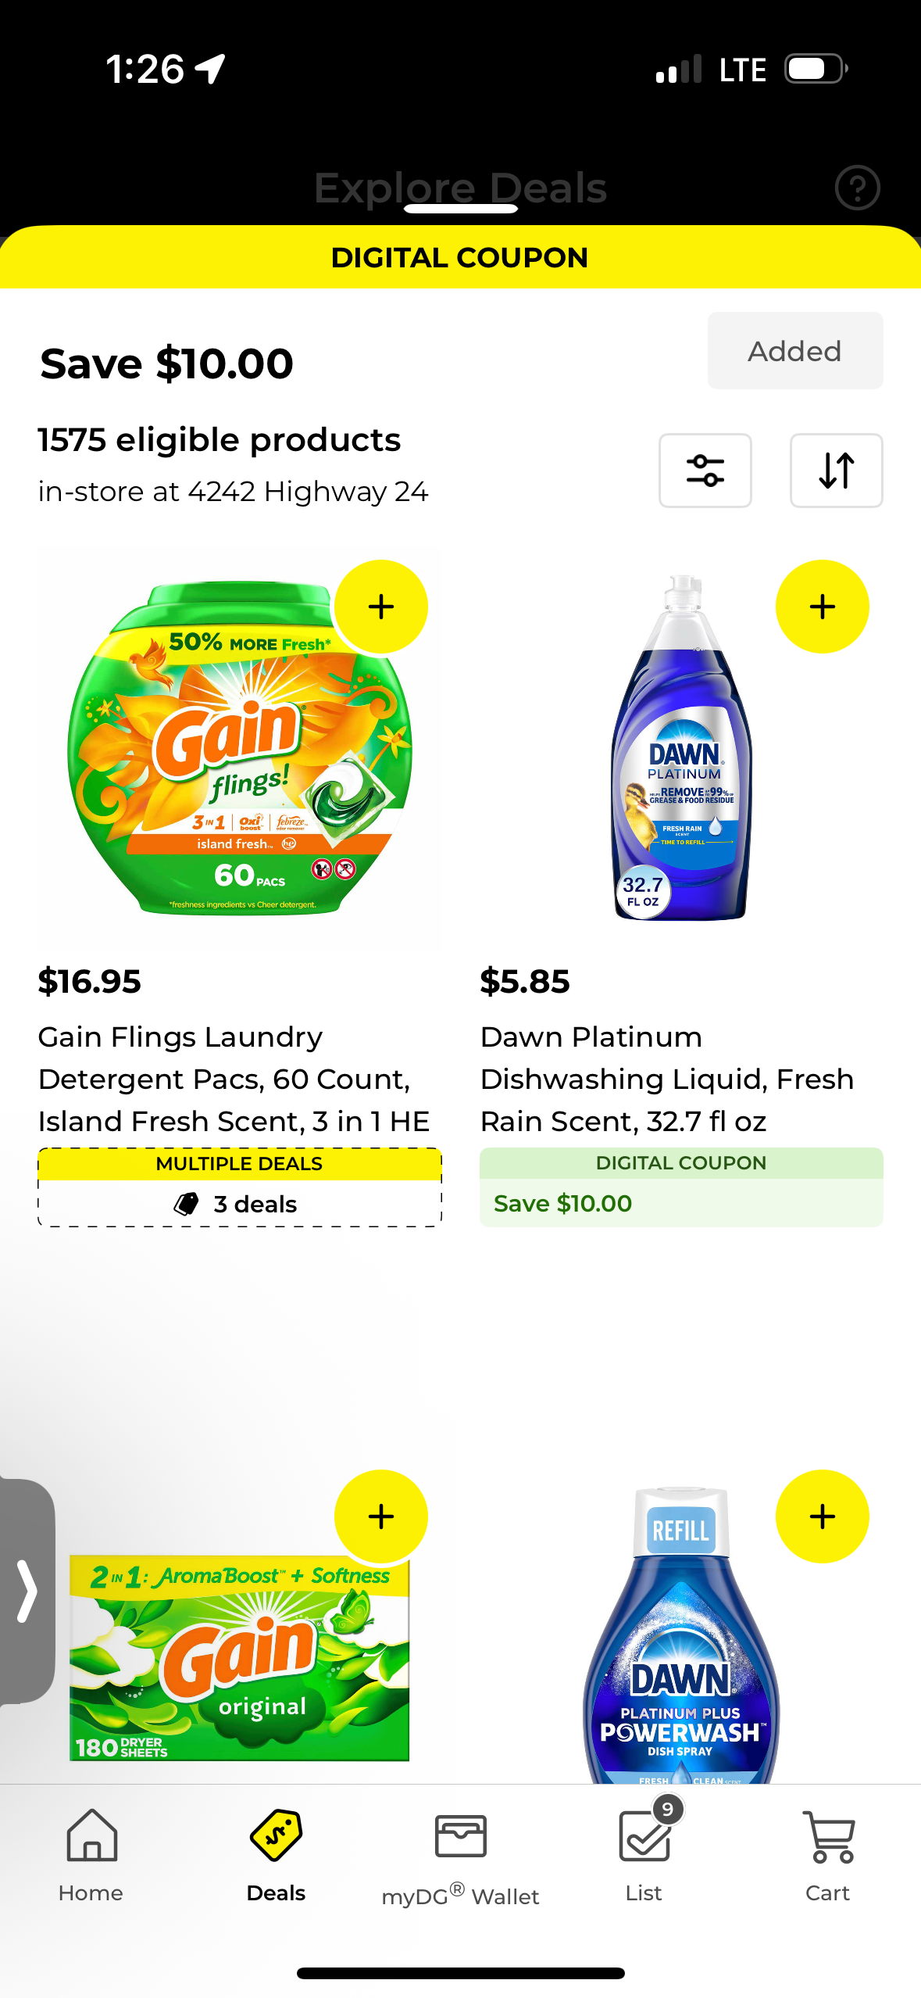The image size is (921, 1998).
Task: Open the myDG Wallet tab
Action: tap(460, 1857)
